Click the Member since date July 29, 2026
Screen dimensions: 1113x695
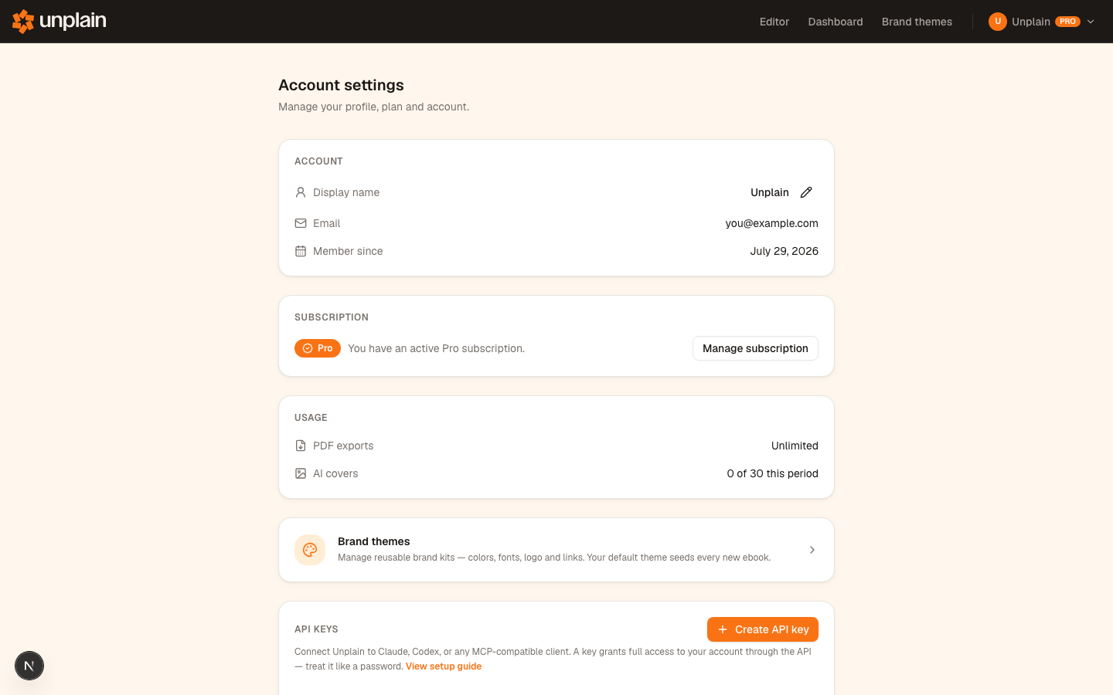click(x=784, y=251)
